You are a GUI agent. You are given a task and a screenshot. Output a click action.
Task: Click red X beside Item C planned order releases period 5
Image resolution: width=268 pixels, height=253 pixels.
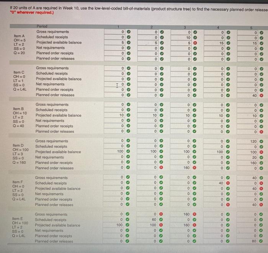[261, 96]
